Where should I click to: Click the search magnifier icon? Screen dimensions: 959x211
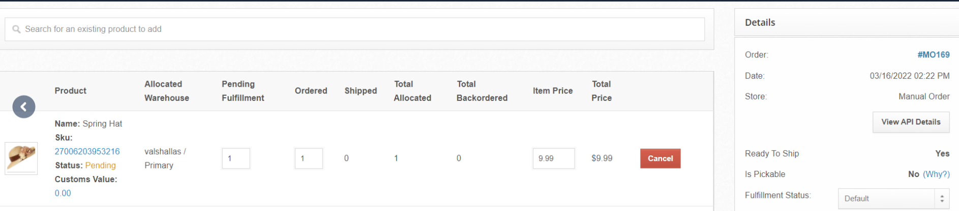[x=16, y=29]
